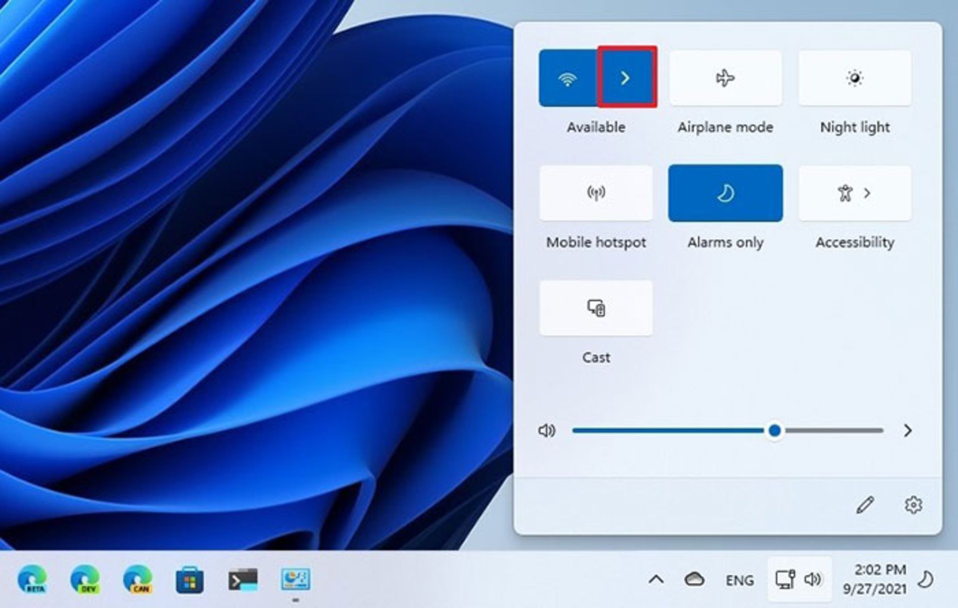Turn on Night light
Image resolution: width=958 pixels, height=608 pixels.
(x=854, y=78)
